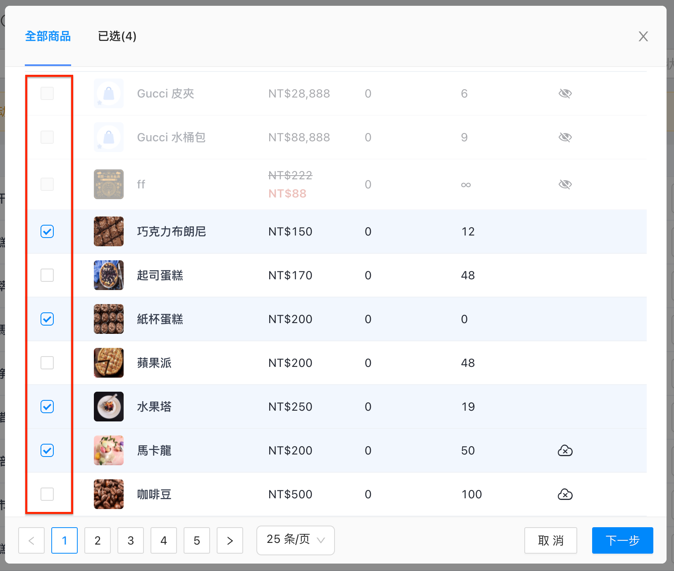This screenshot has height=571, width=674.
Task: Click the 水果塔 fruit tart thumbnail
Action: 109,407
